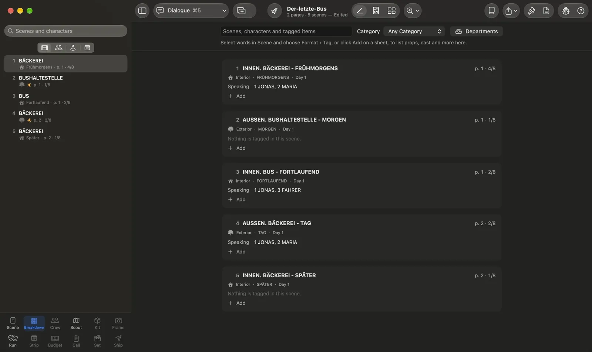This screenshot has height=352, width=592.
Task: Open the share export dropdown
Action: [x=511, y=11]
